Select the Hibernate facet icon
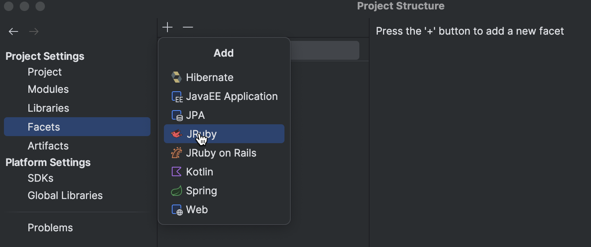Viewport: 591px width, 247px height. (176, 77)
